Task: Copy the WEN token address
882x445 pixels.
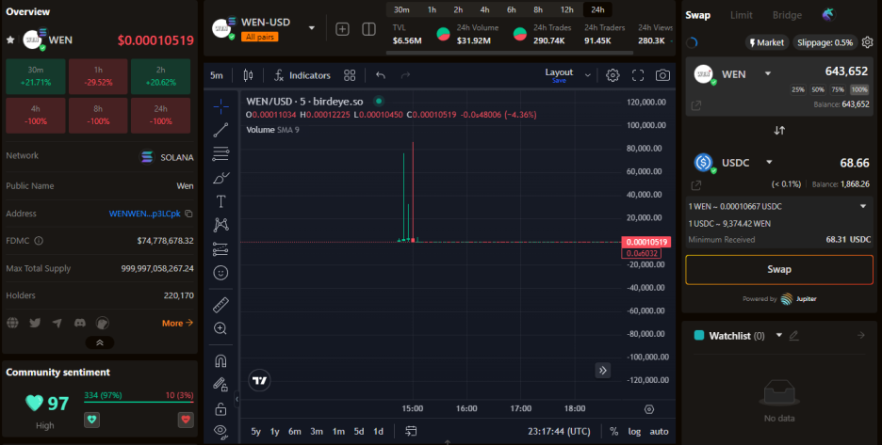Action: tap(189, 214)
